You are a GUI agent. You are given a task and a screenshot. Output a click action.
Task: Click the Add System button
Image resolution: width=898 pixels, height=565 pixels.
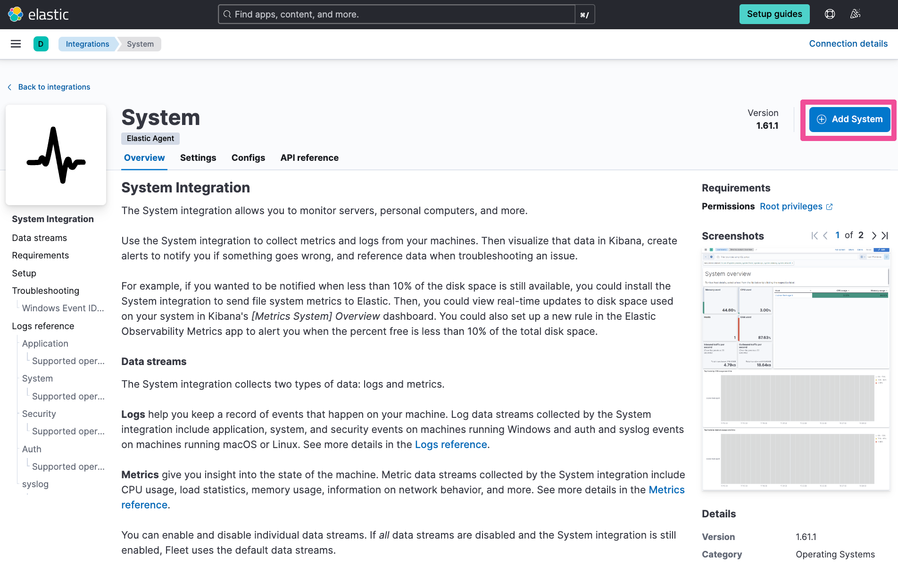coord(849,119)
